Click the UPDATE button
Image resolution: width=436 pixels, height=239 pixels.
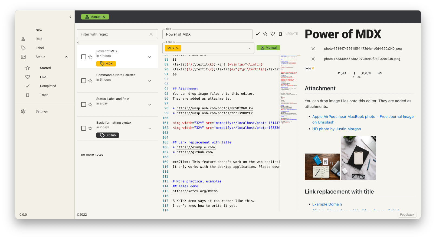[291, 34]
